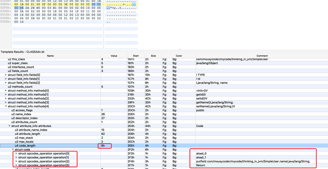Click the 'Ljava/lang/String; name' comment
This screenshot has width=328, height=169.
pos(212,83)
